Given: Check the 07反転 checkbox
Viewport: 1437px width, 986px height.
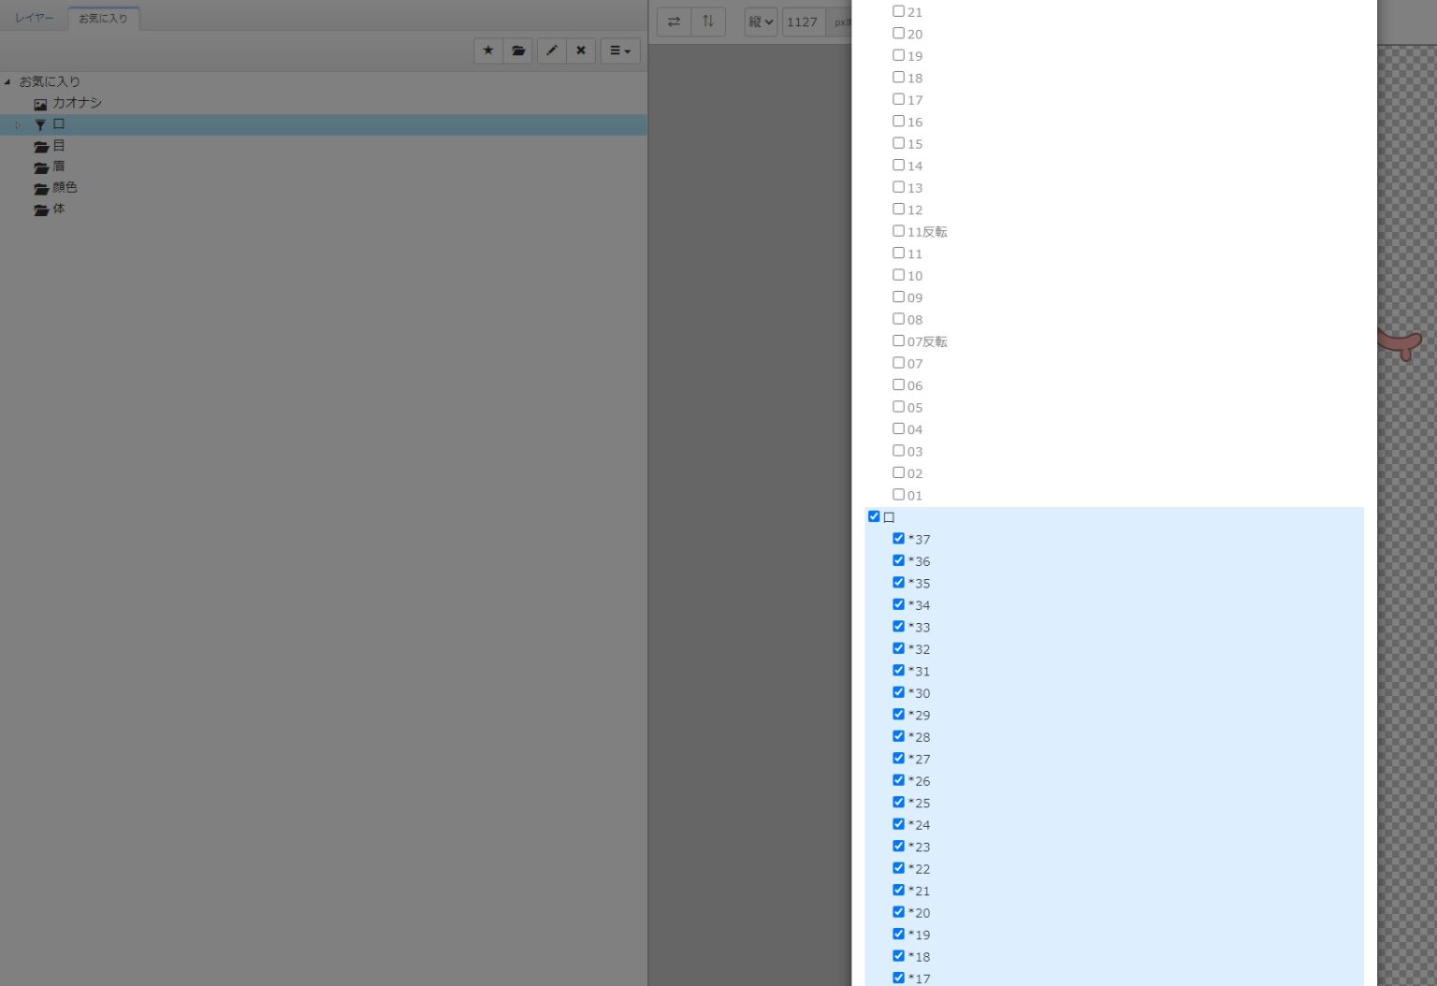Looking at the screenshot, I should pyautogui.click(x=898, y=341).
